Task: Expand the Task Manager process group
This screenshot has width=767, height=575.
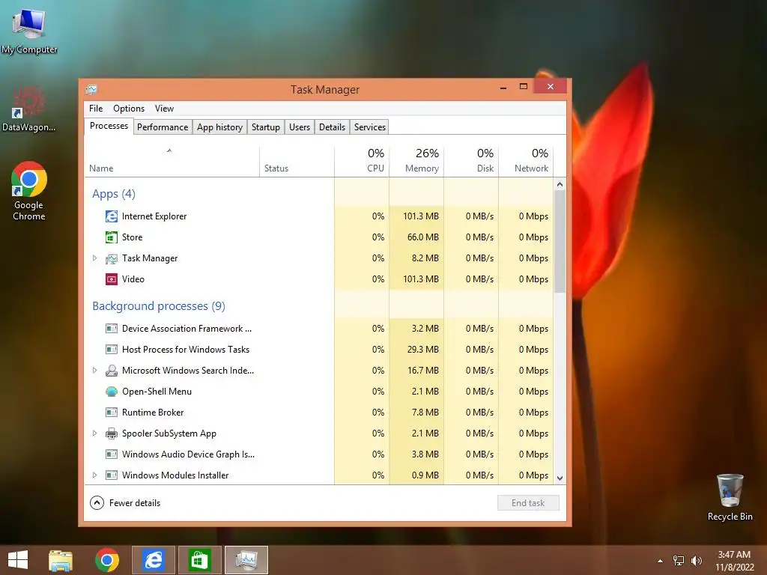Action: 95,258
